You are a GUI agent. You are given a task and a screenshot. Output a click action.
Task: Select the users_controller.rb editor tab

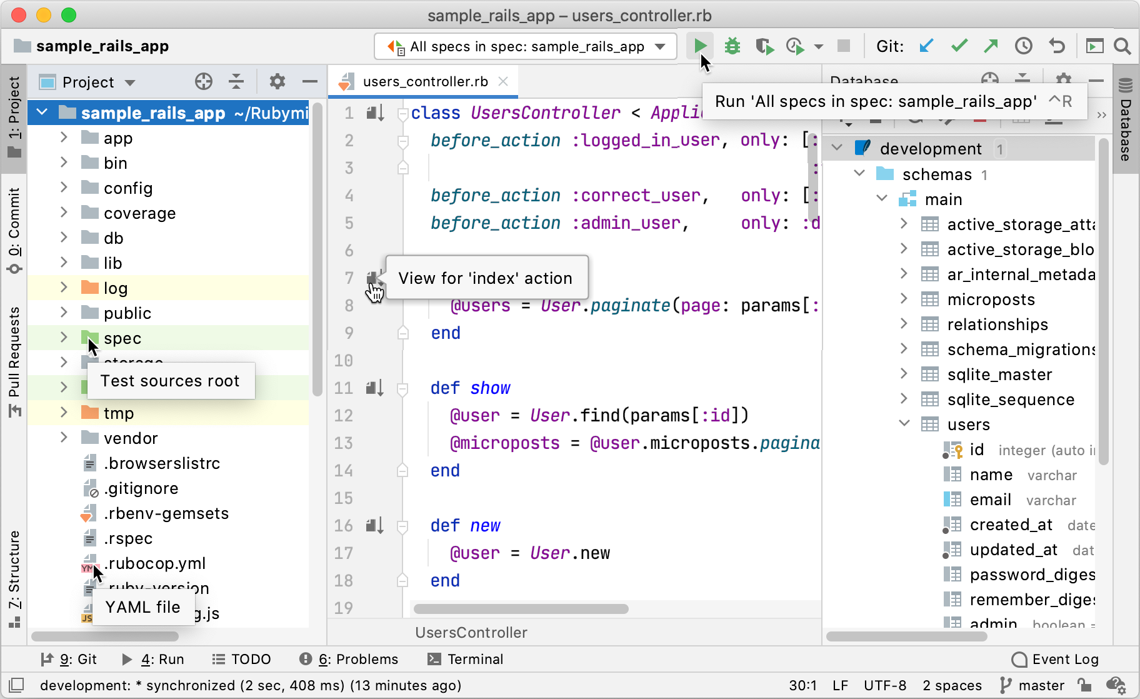[x=424, y=81]
